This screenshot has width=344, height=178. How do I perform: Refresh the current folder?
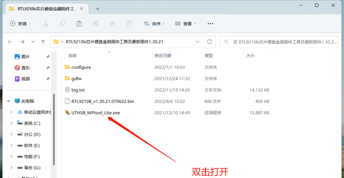(x=210, y=42)
